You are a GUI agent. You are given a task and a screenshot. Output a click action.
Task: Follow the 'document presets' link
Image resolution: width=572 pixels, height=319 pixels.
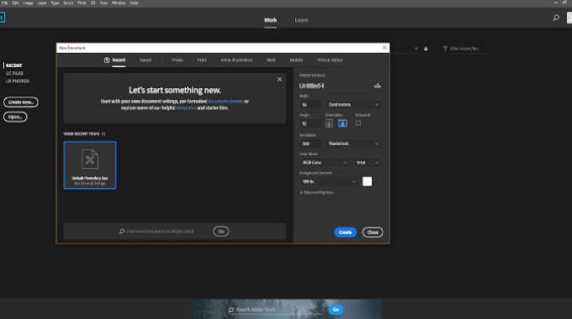(225, 101)
